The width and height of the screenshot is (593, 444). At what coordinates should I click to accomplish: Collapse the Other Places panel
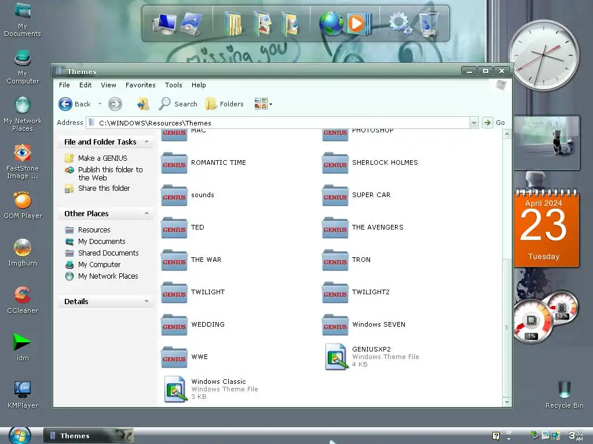click(147, 214)
